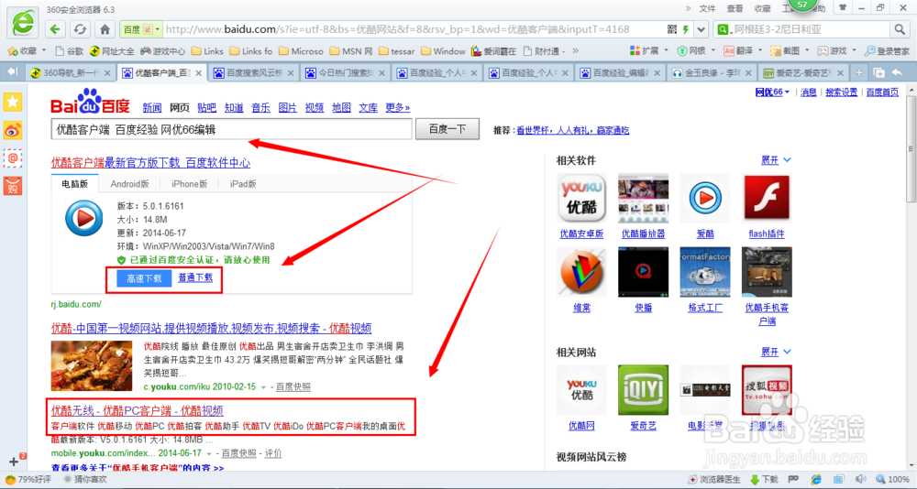Select the Android版 tab
The image size is (917, 489).
coord(129,184)
